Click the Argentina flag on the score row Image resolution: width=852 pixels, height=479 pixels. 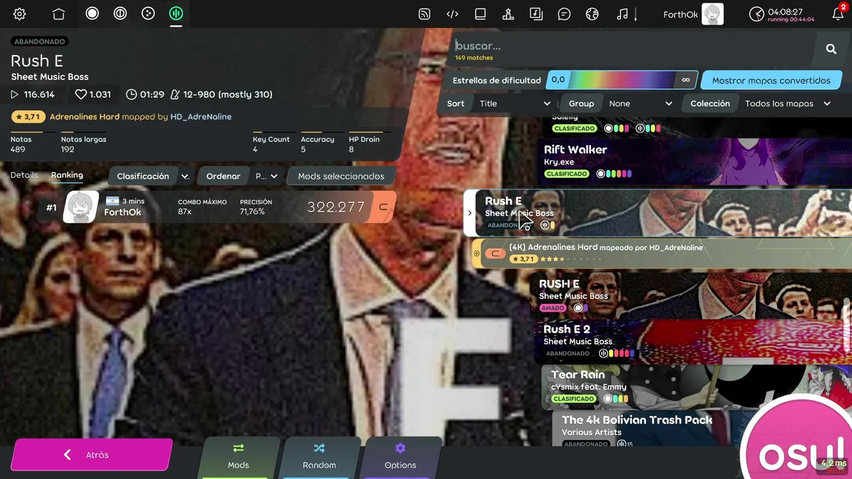coord(112,201)
